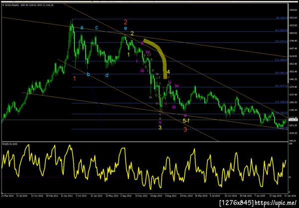Click the 15 Feb 2015 date label
The image size is (299, 208).
[245, 196]
